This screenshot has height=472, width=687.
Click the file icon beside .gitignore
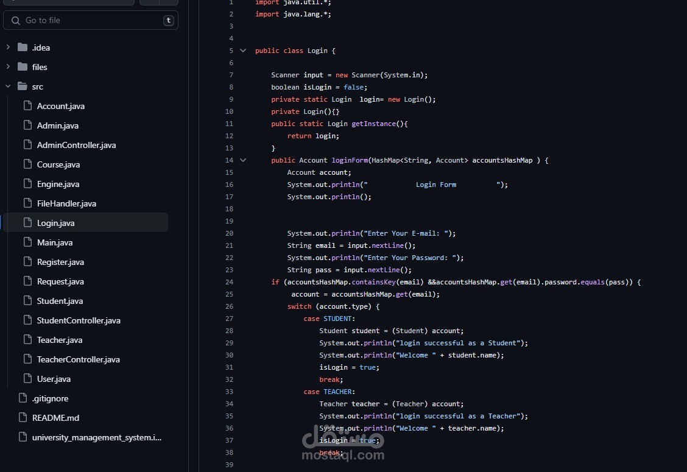point(23,398)
